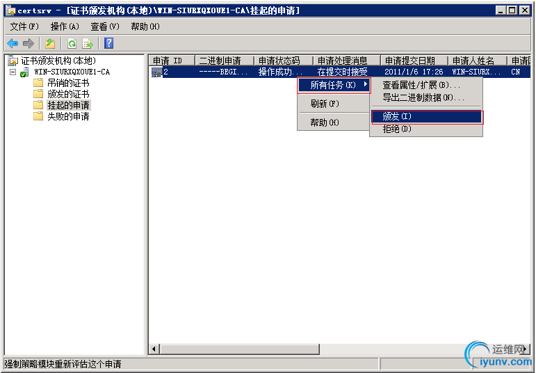
Task: Click the 操作成功... status code cell
Action: (280, 72)
